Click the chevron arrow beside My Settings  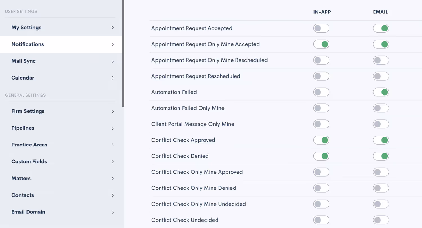point(113,28)
